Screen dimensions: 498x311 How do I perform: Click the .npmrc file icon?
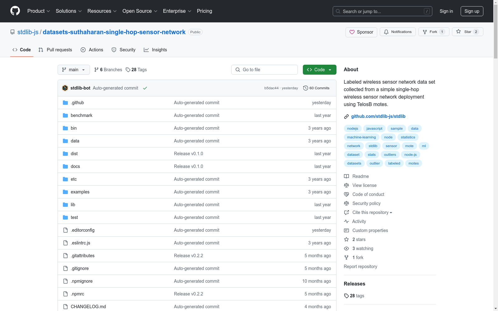tap(65, 294)
